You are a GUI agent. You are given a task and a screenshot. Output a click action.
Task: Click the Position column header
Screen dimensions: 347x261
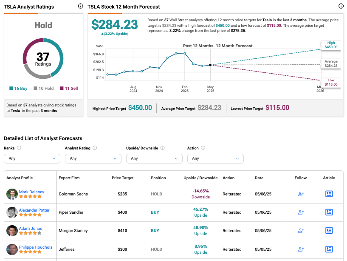coord(158,178)
